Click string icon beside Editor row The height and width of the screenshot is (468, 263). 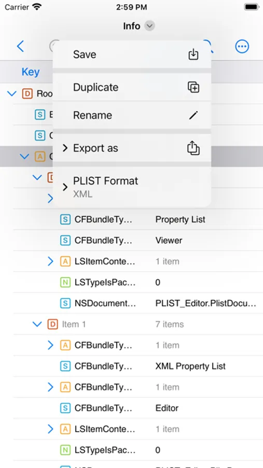pos(65,408)
